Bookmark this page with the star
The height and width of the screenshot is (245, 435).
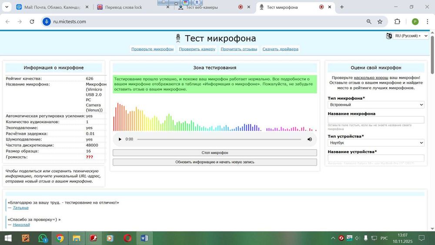pos(380,22)
